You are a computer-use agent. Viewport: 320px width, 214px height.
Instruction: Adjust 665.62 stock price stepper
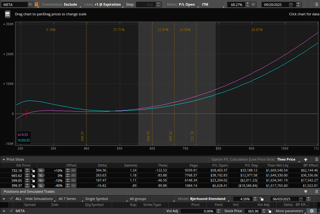coord(27,175)
